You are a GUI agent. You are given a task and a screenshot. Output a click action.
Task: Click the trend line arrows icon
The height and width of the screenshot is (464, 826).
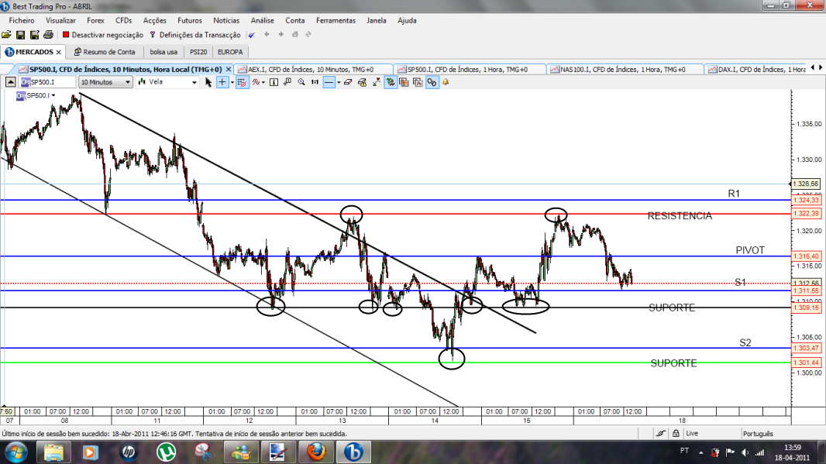click(376, 82)
